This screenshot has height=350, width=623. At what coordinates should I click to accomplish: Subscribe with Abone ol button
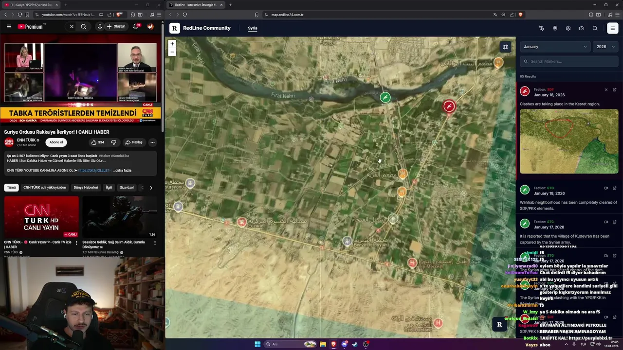[56, 142]
